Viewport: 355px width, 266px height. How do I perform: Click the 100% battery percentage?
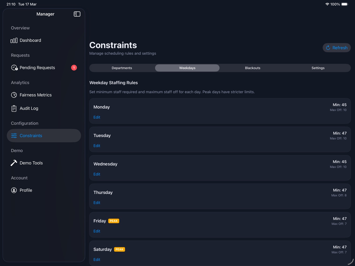(335, 4)
